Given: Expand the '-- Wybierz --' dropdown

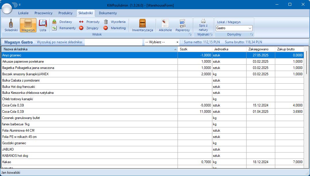Looking at the screenshot, I should click(162, 42).
